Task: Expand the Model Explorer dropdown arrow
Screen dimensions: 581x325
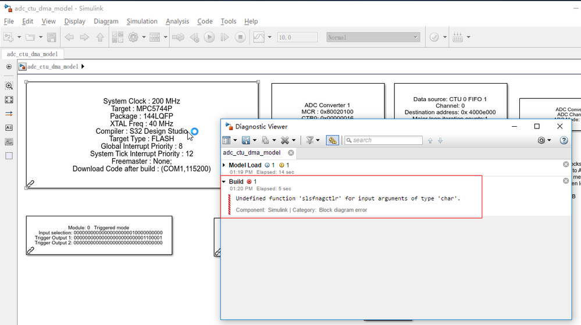Action: point(165,37)
